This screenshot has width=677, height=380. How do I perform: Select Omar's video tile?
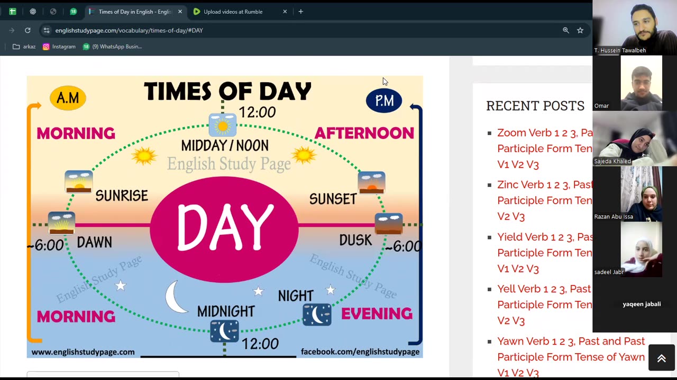click(635, 83)
